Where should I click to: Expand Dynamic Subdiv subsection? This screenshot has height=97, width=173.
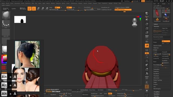pos(157,46)
